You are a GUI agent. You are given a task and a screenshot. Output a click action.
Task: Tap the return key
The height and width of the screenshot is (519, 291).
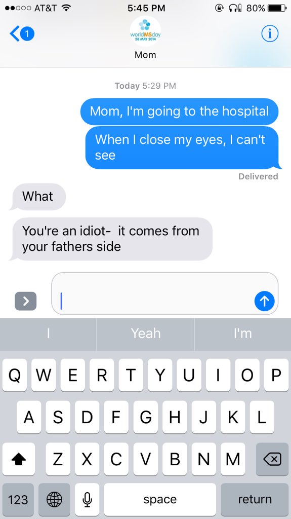[x=255, y=499]
